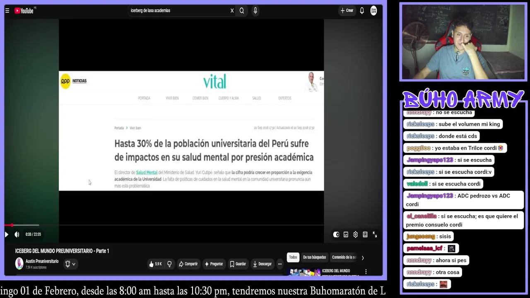Image resolution: width=530 pixels, height=298 pixels.
Task: Select De tus búsquedas chip
Action: pos(314,257)
